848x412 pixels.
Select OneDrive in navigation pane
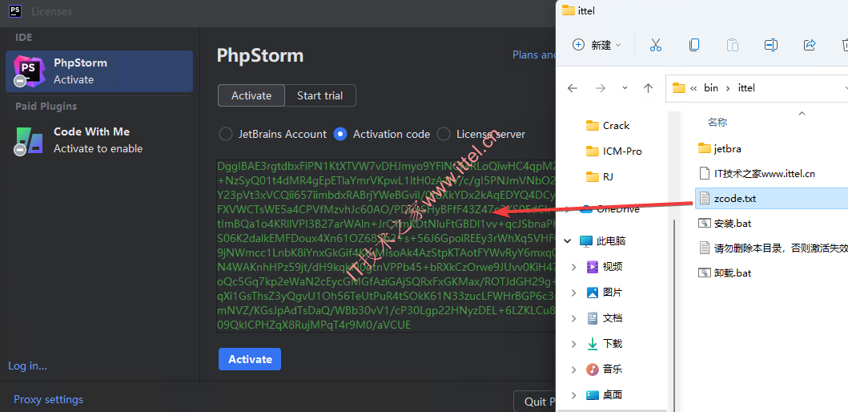tap(611, 209)
